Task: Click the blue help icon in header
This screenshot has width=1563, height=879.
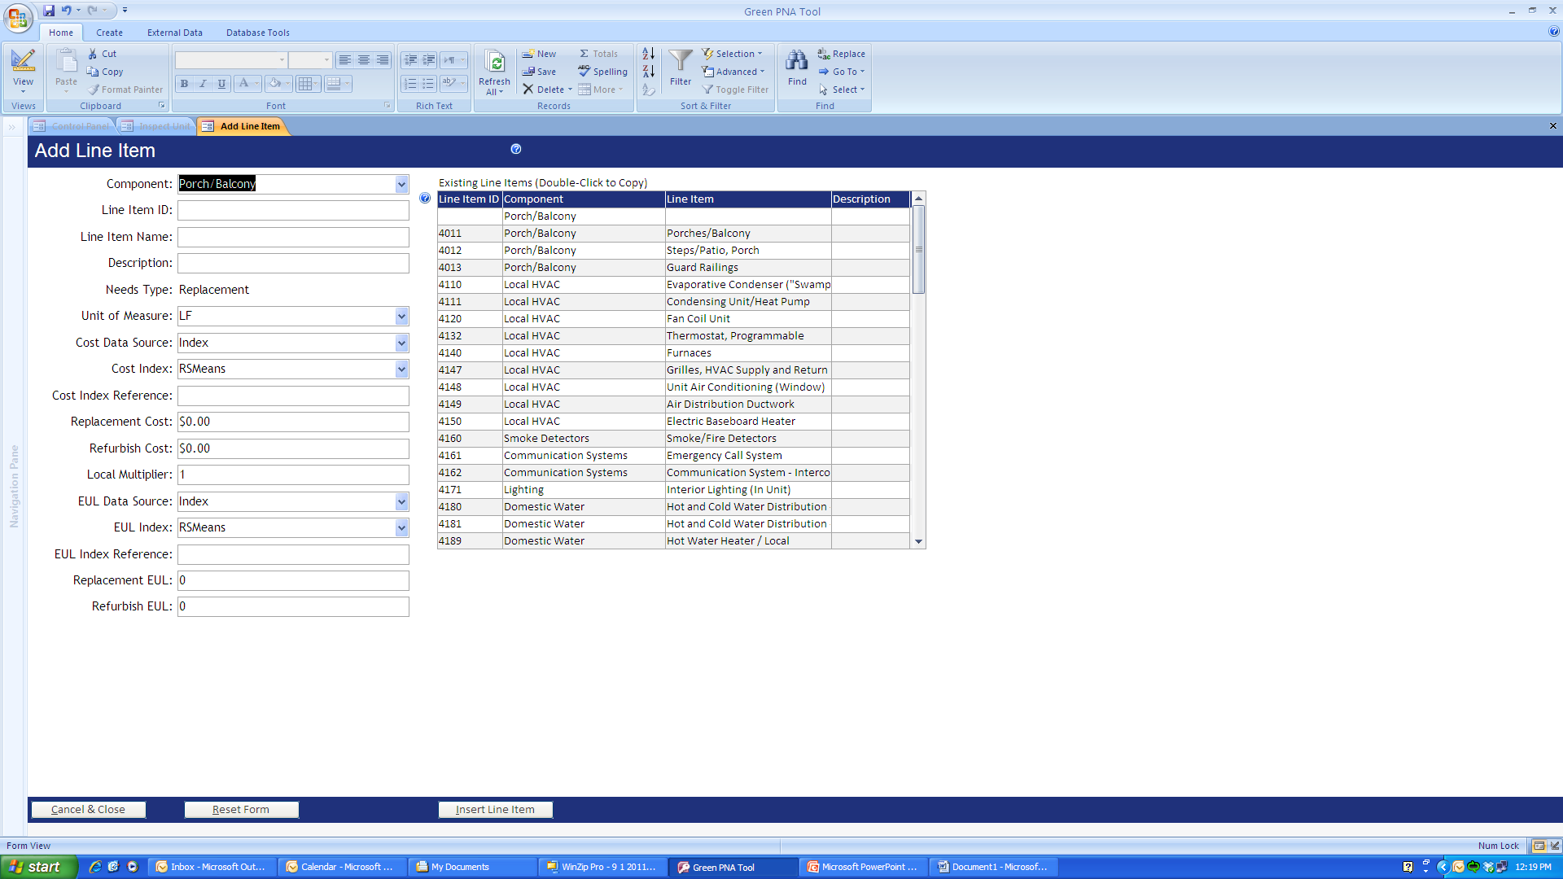Action: click(x=516, y=149)
